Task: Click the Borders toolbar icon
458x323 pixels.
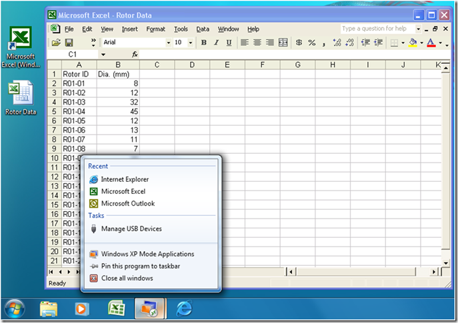Action: 394,43
